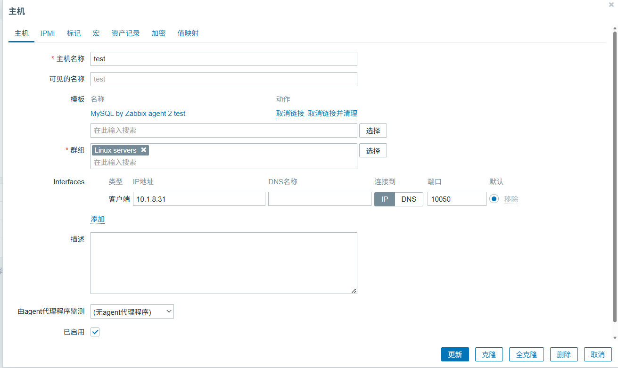Click the group search input under Linux servers

click(x=224, y=162)
